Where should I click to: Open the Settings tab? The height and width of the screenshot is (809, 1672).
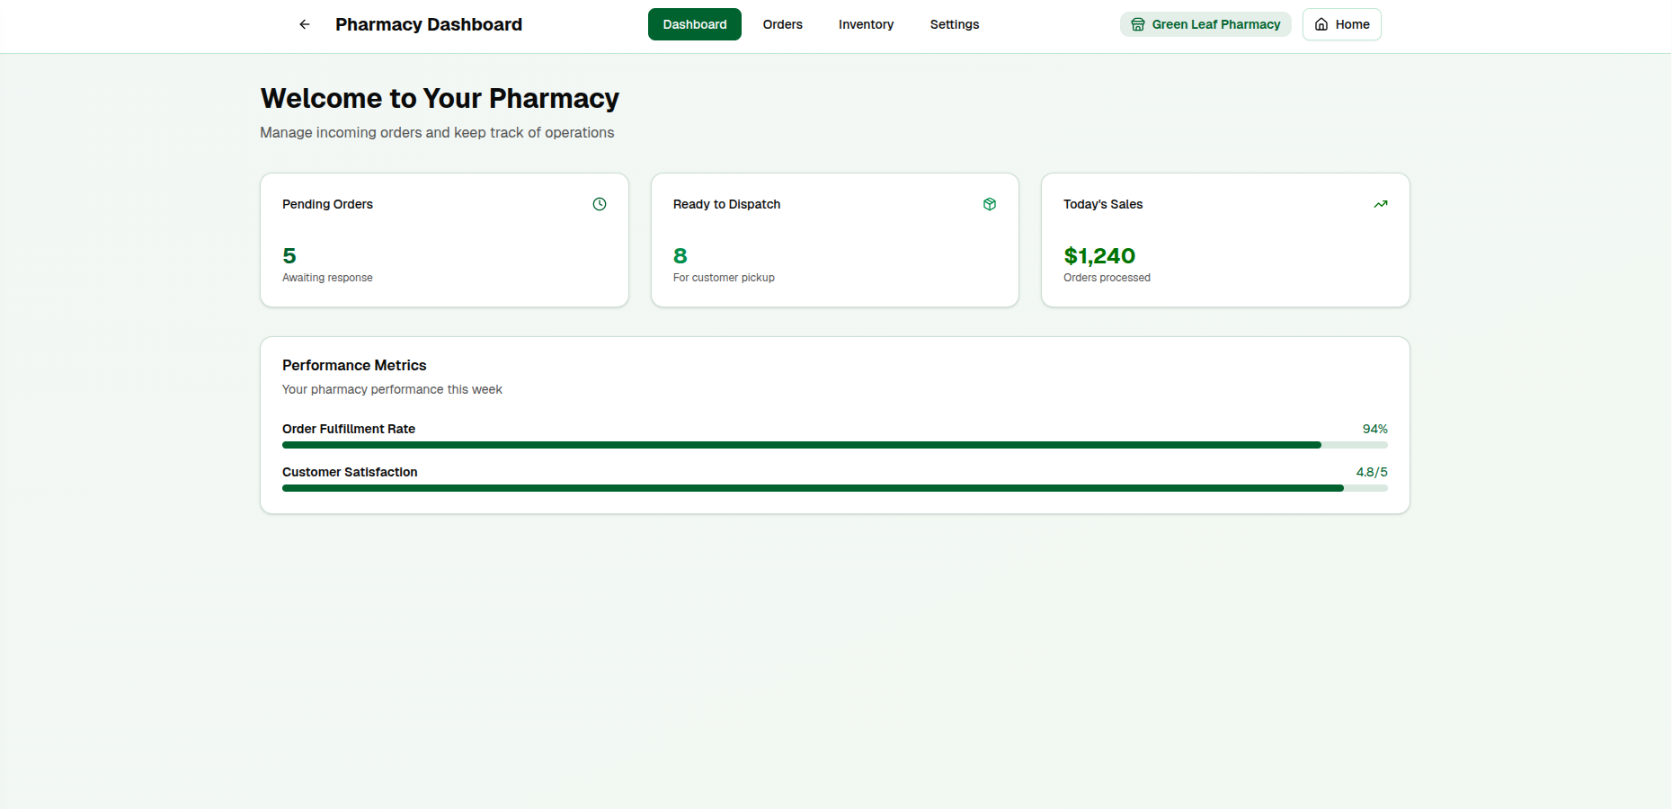point(954,24)
